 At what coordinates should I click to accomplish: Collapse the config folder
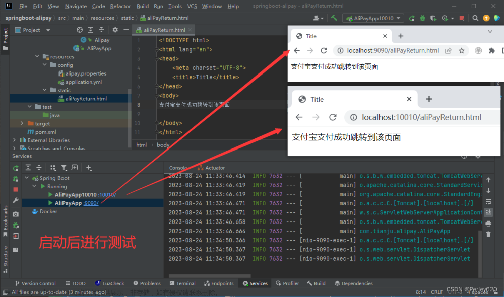[x=45, y=65]
